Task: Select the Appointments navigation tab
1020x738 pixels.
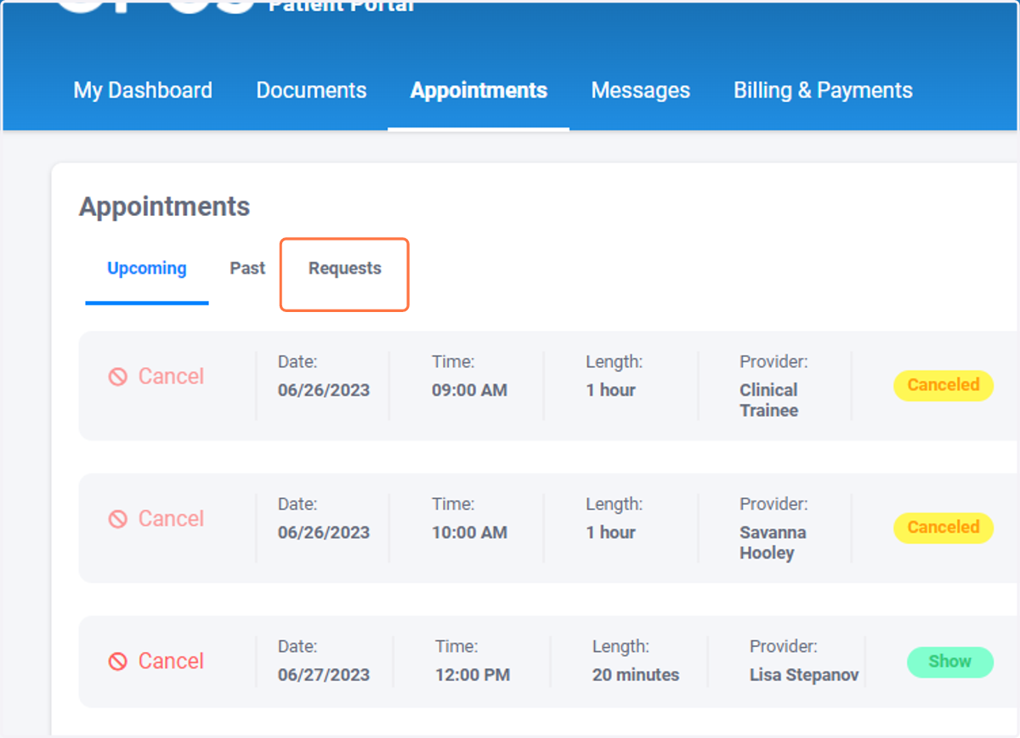Action: click(x=479, y=90)
